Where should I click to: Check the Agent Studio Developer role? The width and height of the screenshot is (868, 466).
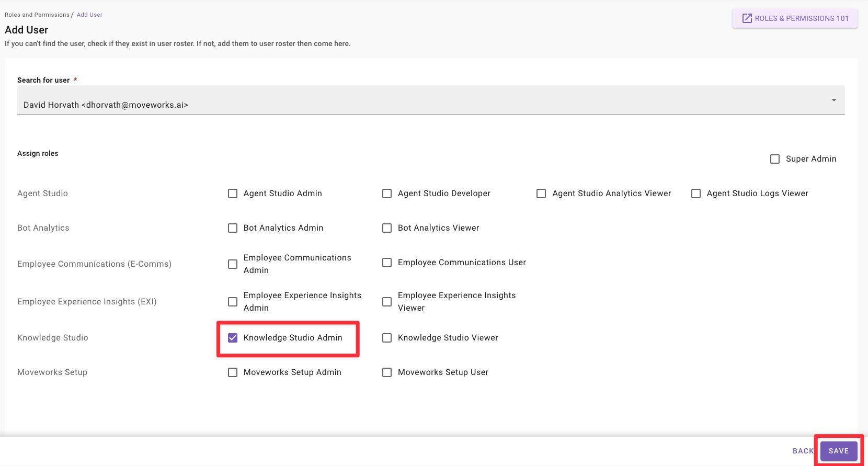387,194
